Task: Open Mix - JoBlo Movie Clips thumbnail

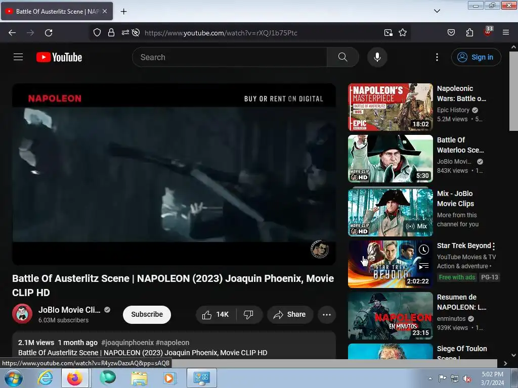Action: (x=390, y=212)
